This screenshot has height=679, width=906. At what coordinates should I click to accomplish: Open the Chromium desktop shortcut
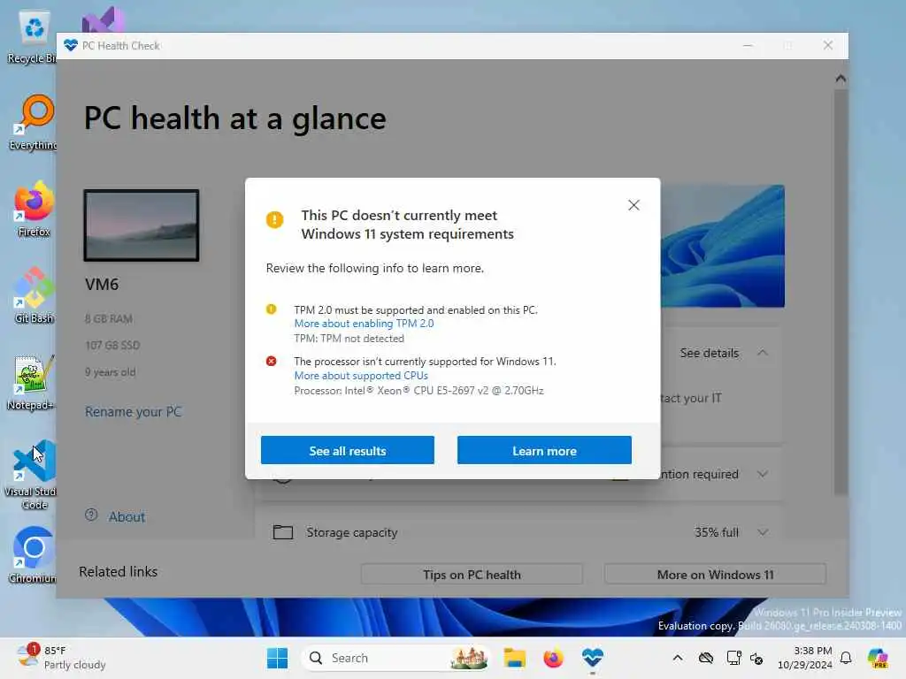(34, 555)
